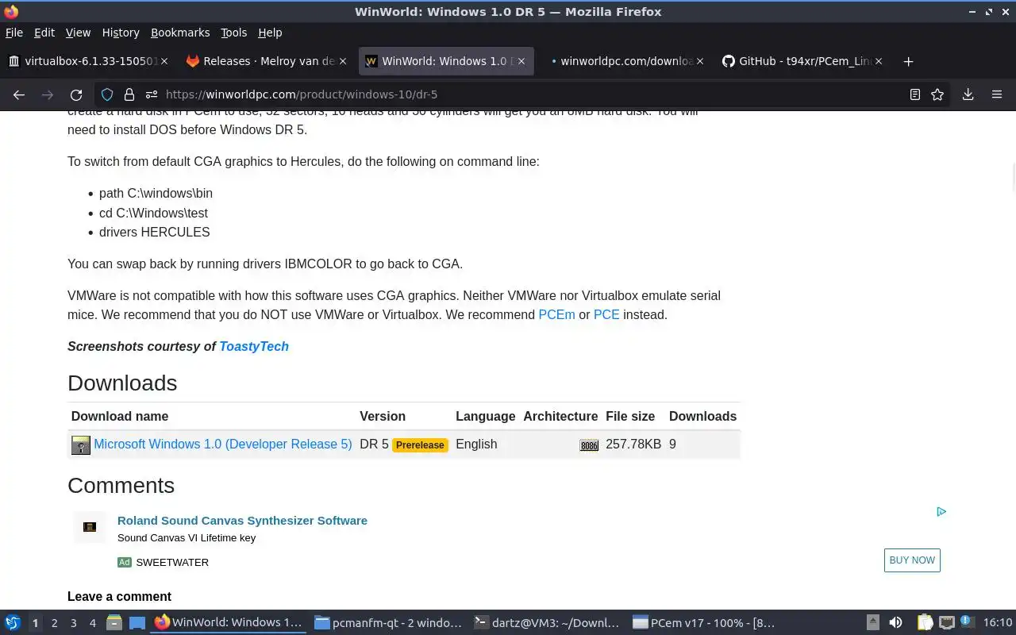
Task: Switch to the dartz@VM3 terminal window
Action: (x=547, y=622)
